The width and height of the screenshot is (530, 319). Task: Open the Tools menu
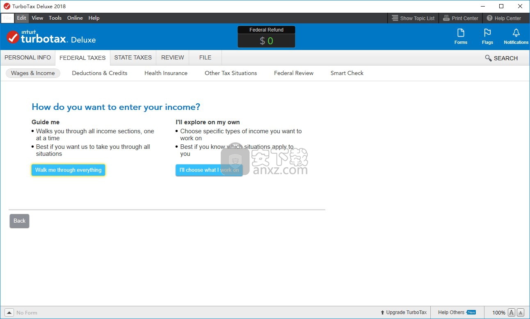[x=55, y=18]
